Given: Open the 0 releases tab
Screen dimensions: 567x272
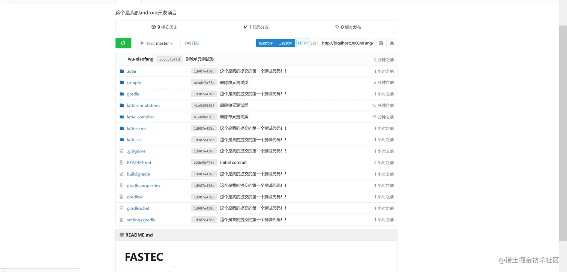Looking at the screenshot, I should click(x=348, y=27).
